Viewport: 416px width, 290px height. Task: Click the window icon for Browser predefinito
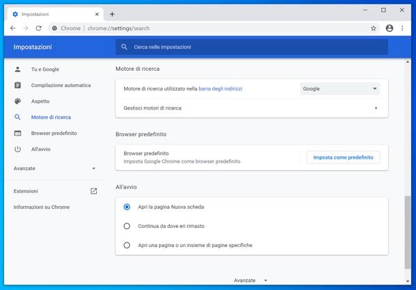[x=18, y=133]
